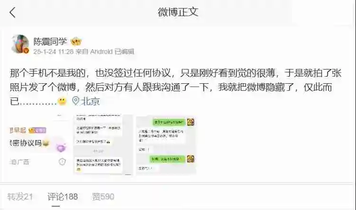Open the third thumbnail with green chat bubbles
356x210 pixels.
[x=166, y=145]
